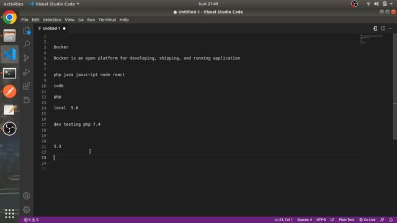
Task: Click the line 5 Docker description text
Action: [x=147, y=58]
